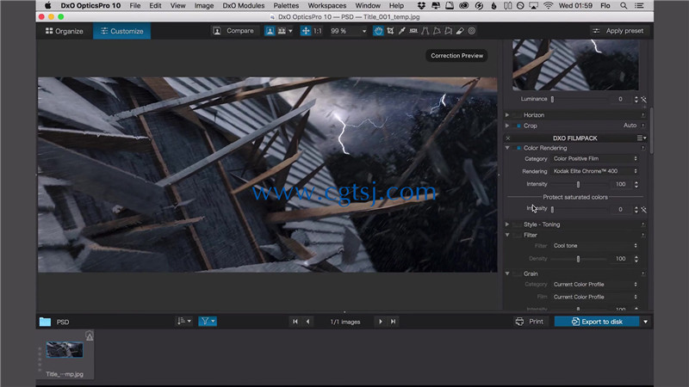689x387 pixels.
Task: Disable the Color Rendering correction
Action: (x=518, y=148)
